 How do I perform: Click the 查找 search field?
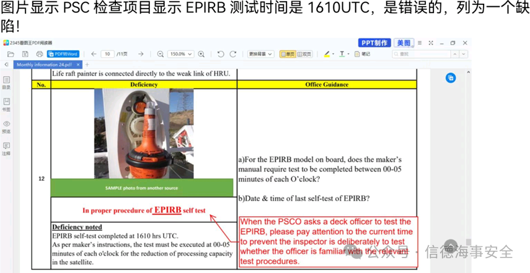(422, 54)
